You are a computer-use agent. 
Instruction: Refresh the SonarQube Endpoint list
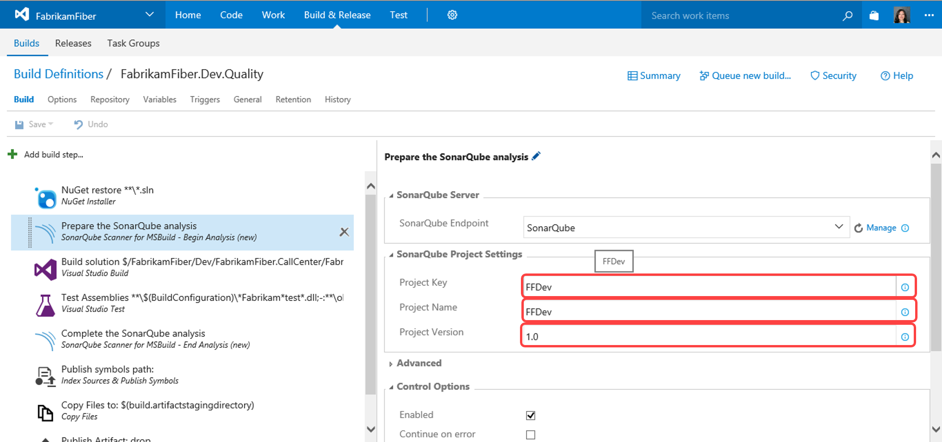point(859,228)
